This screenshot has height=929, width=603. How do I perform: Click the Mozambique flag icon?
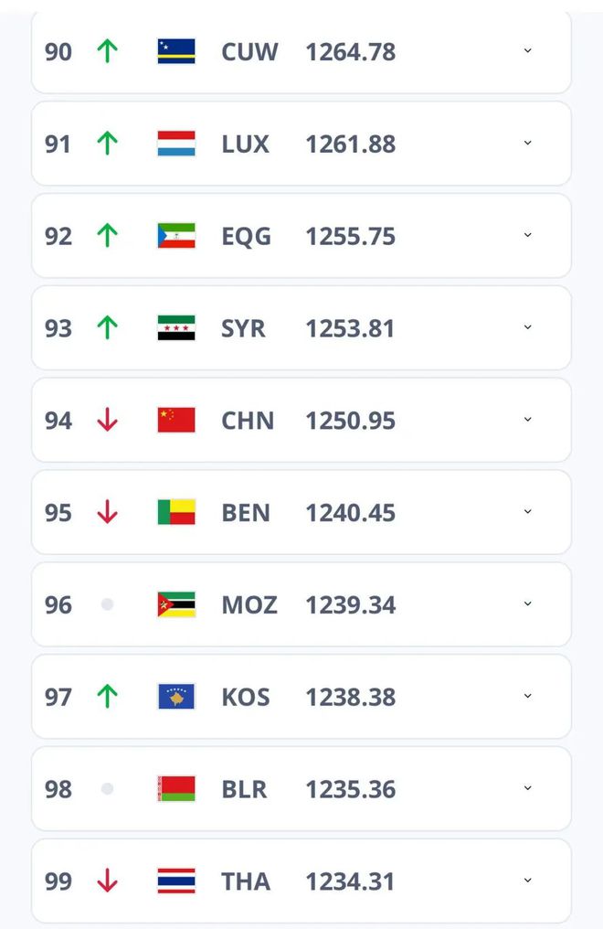tap(176, 604)
